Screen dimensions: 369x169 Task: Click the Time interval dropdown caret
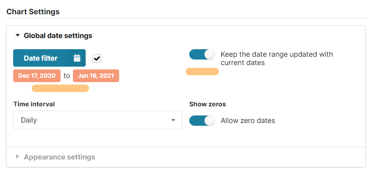(173, 120)
